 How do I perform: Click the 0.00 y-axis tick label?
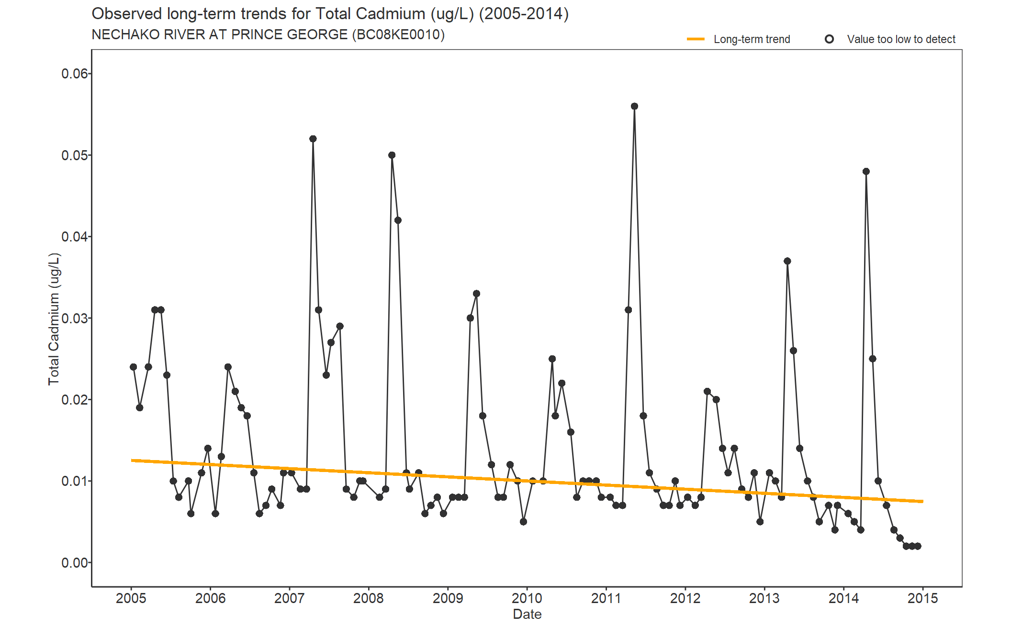(75, 563)
